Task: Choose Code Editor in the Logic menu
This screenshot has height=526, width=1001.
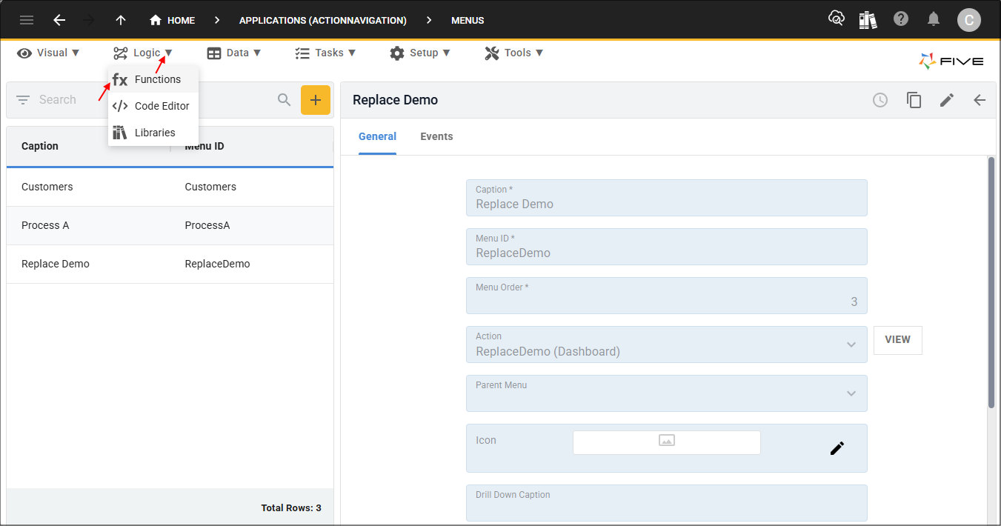Action: click(162, 106)
